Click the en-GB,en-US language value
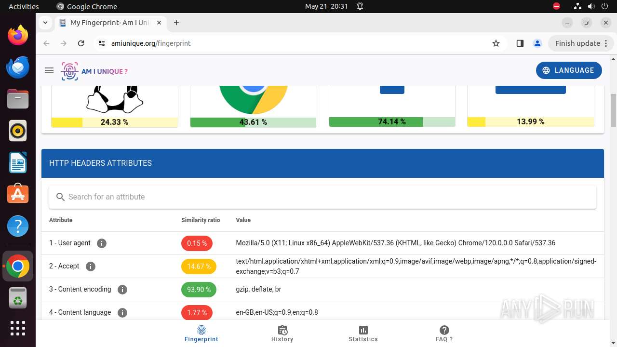This screenshot has height=347, width=617. (277, 313)
